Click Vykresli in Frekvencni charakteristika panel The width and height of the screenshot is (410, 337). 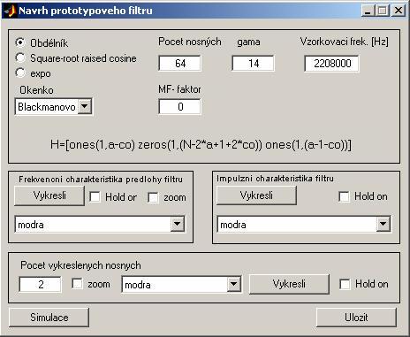pos(49,195)
